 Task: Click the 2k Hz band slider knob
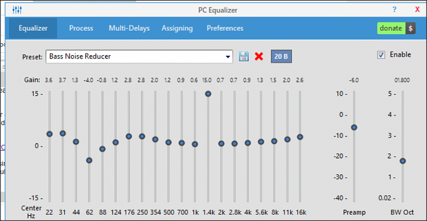click(221, 144)
